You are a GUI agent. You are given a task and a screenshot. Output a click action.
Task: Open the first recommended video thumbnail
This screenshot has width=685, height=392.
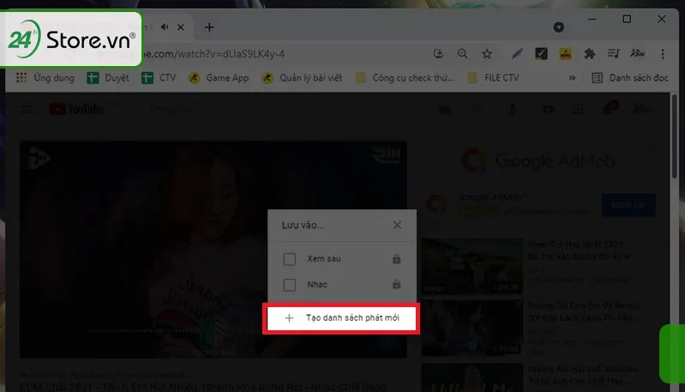[472, 266]
